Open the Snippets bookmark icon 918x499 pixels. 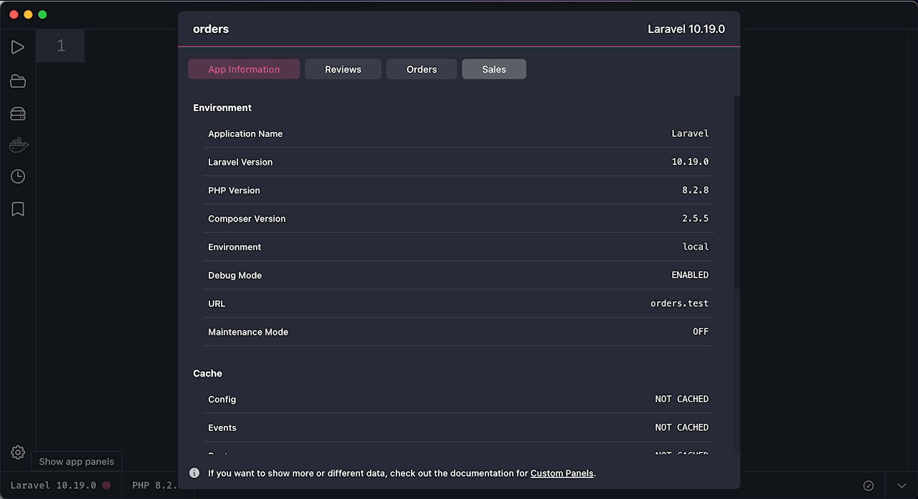point(18,209)
